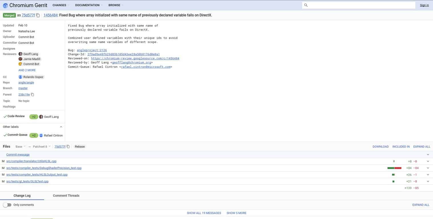The image size is (433, 219).
Task: Open the CHANGES dropdown menu
Action: tap(60, 5)
